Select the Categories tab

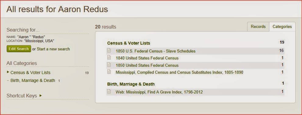(282, 27)
